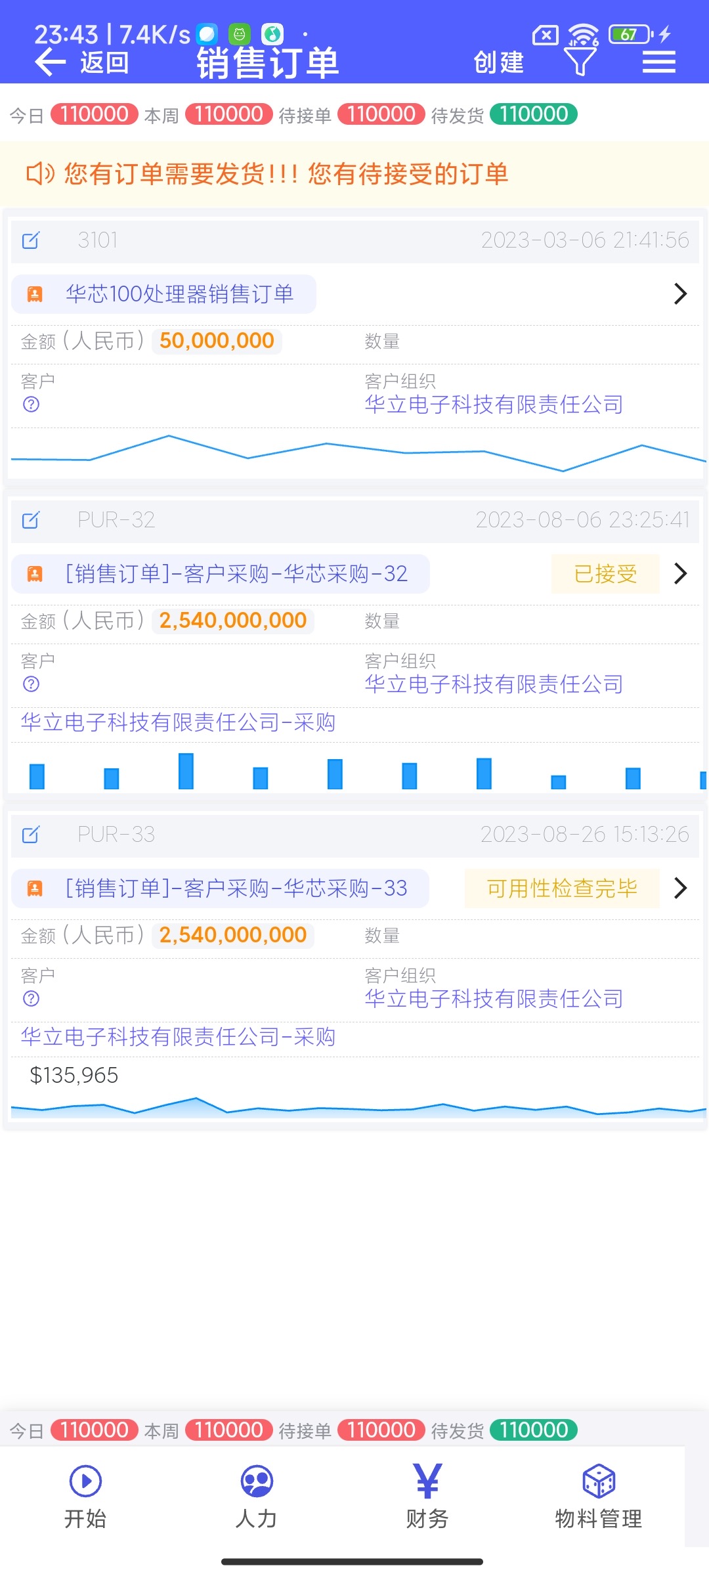Tap customer help icon in PUR-33 order
The image size is (709, 1576).
31,999
